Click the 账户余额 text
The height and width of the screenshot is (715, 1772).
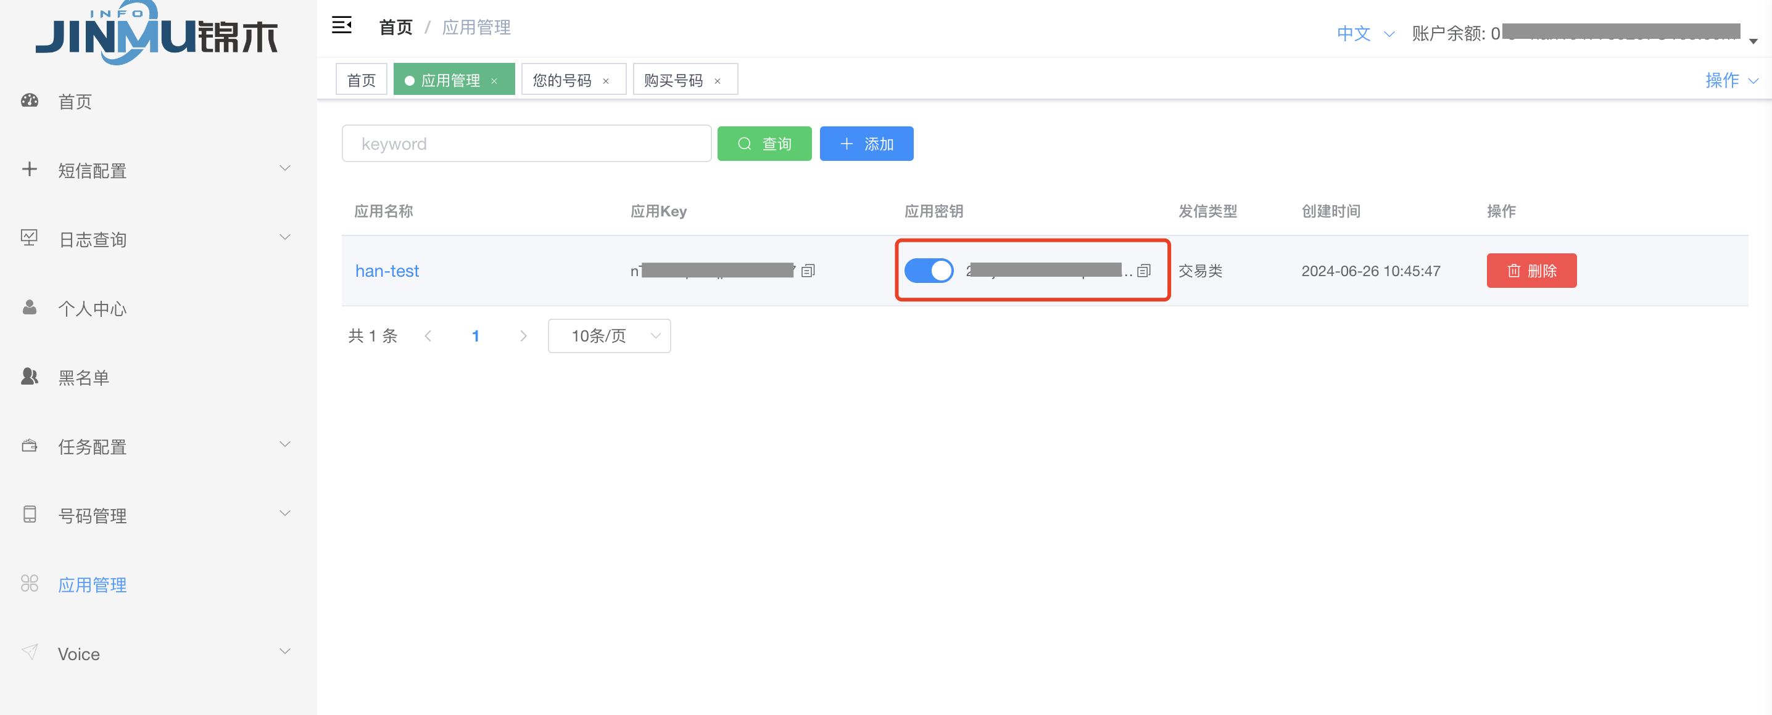(1455, 33)
